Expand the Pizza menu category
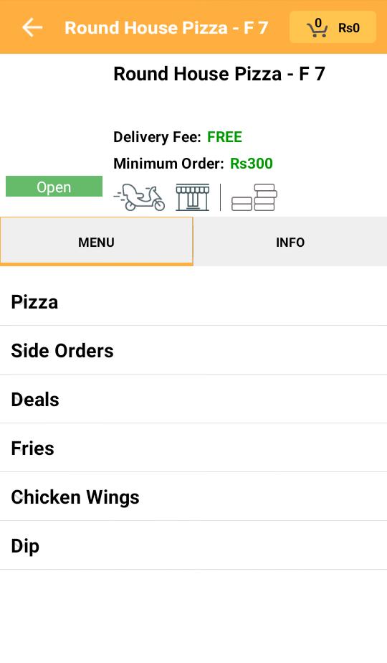 193,301
